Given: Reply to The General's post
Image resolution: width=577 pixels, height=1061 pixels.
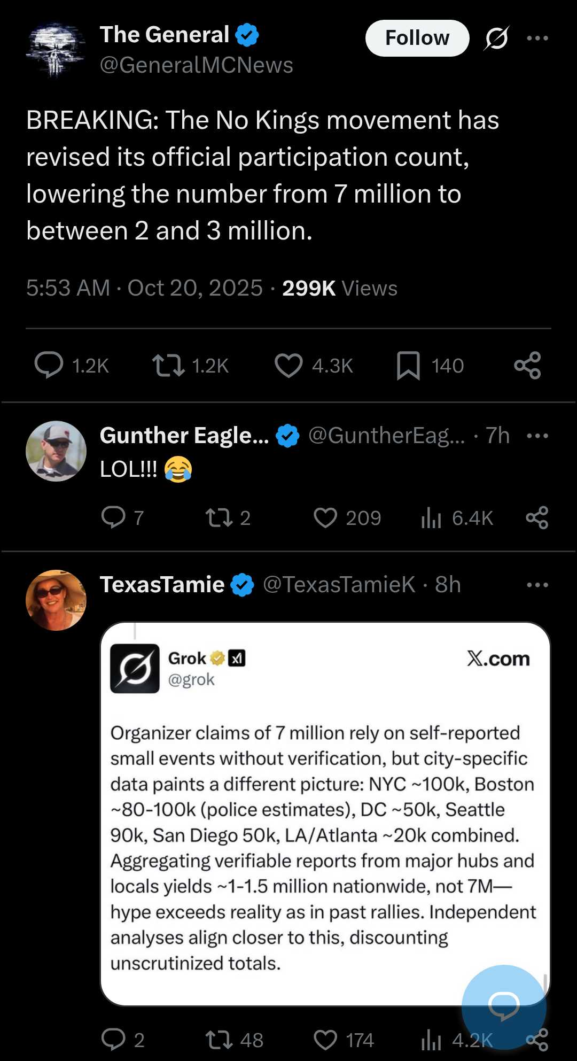Looking at the screenshot, I should [49, 366].
